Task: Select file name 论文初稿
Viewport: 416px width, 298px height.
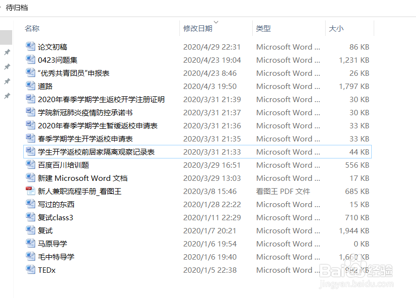Action: point(52,47)
